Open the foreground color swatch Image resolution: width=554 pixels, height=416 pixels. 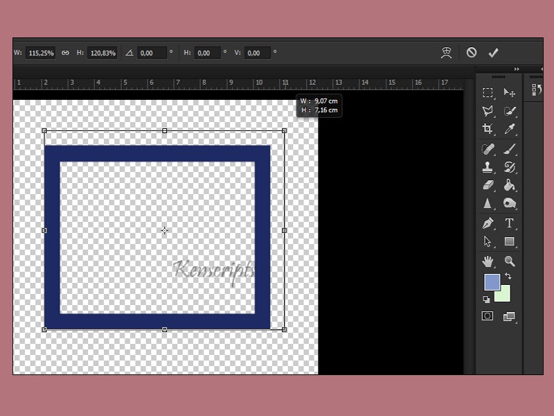(x=492, y=282)
